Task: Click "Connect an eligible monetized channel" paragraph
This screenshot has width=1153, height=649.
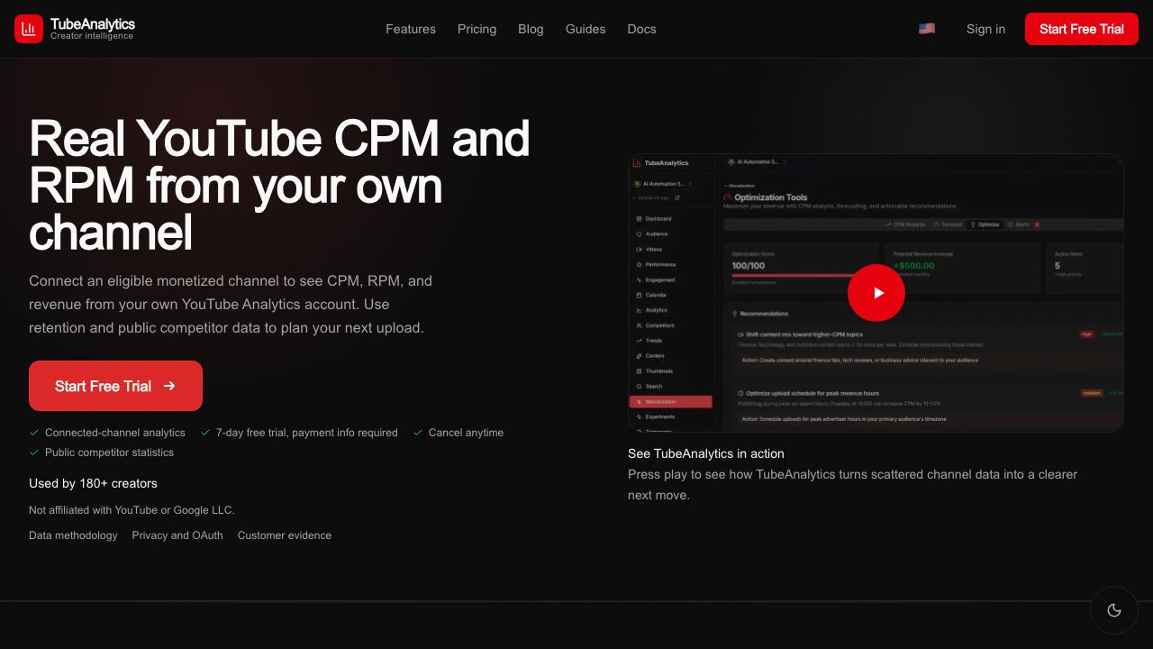Action: point(231,304)
